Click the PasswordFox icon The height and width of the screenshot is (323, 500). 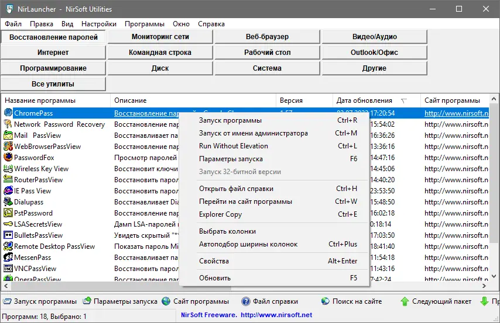pyautogui.click(x=8, y=157)
